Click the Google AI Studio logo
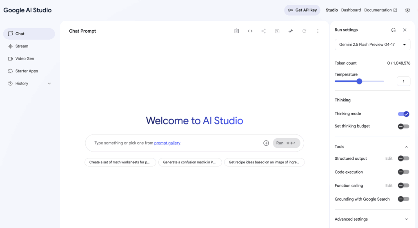This screenshot has height=228, width=418. coord(27,10)
